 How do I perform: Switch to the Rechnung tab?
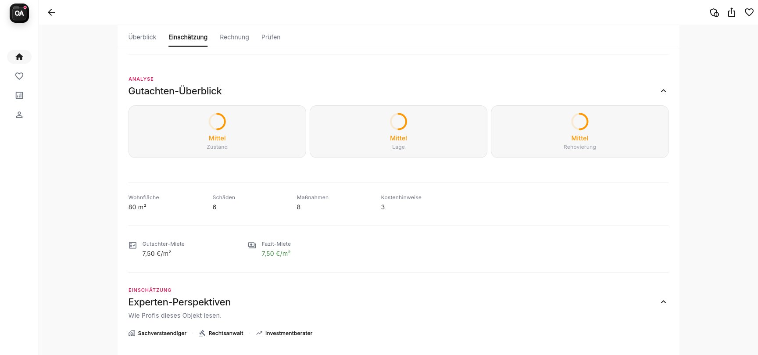point(234,37)
